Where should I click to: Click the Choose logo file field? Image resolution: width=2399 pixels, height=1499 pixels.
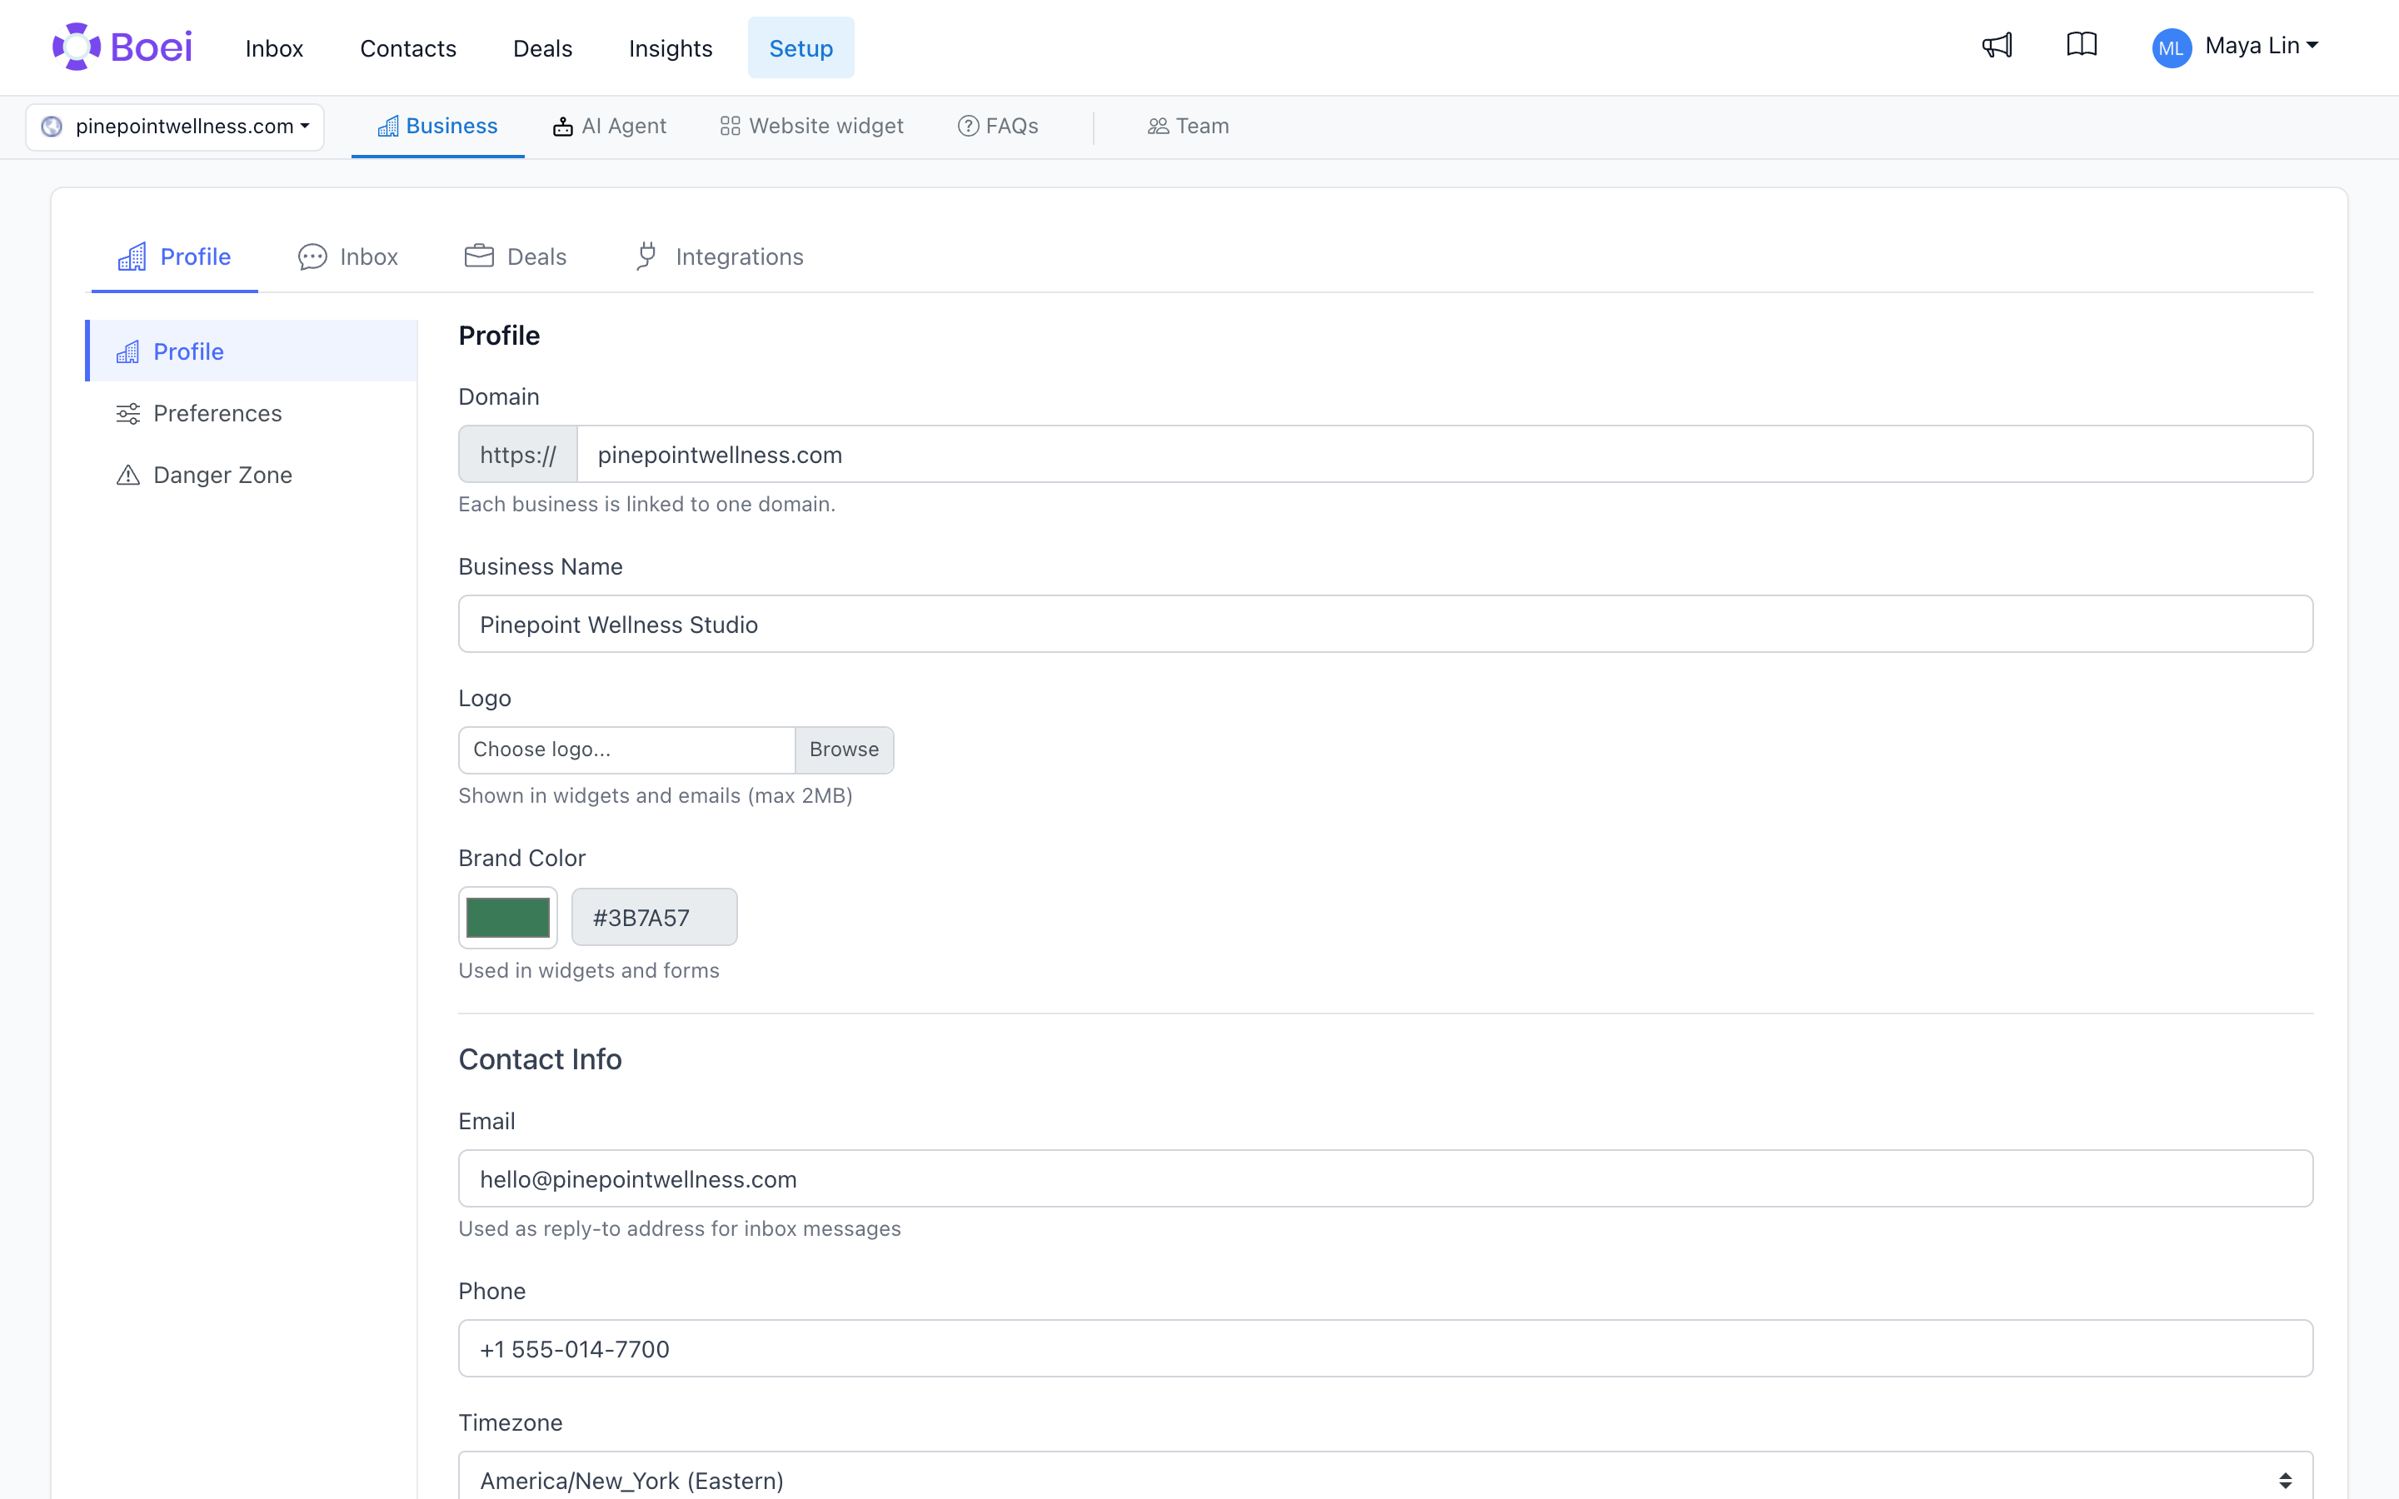[x=626, y=749]
